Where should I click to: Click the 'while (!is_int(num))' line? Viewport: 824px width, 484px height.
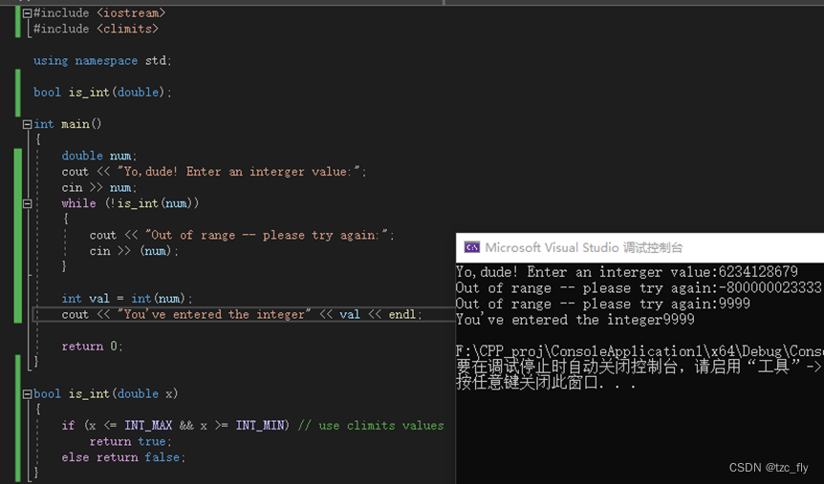point(130,203)
